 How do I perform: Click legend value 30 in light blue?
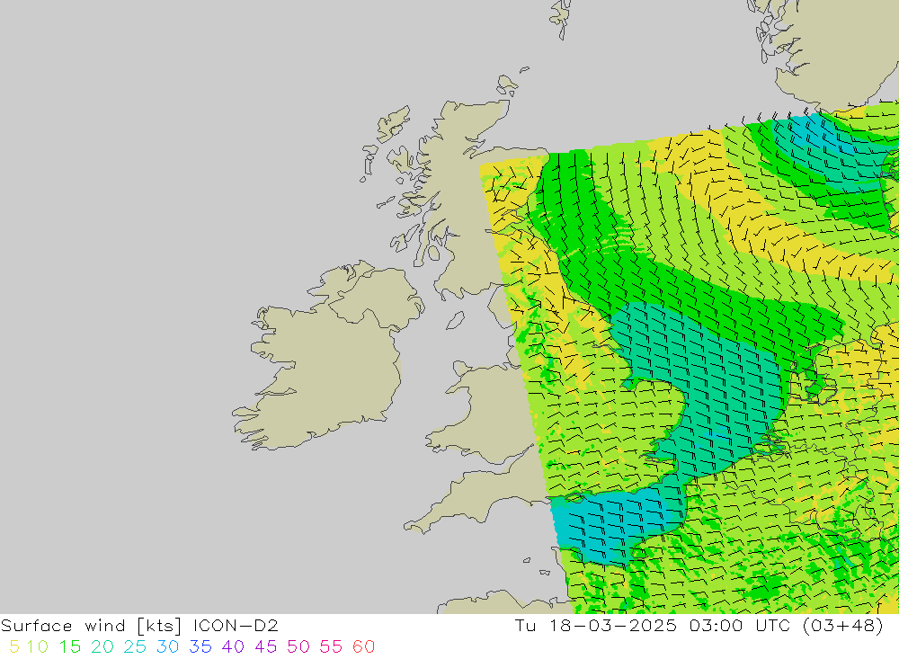pyautogui.click(x=168, y=647)
